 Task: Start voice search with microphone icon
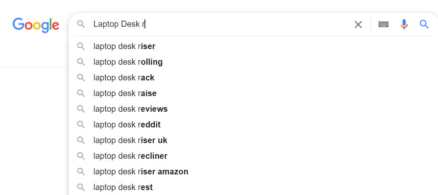(x=404, y=24)
